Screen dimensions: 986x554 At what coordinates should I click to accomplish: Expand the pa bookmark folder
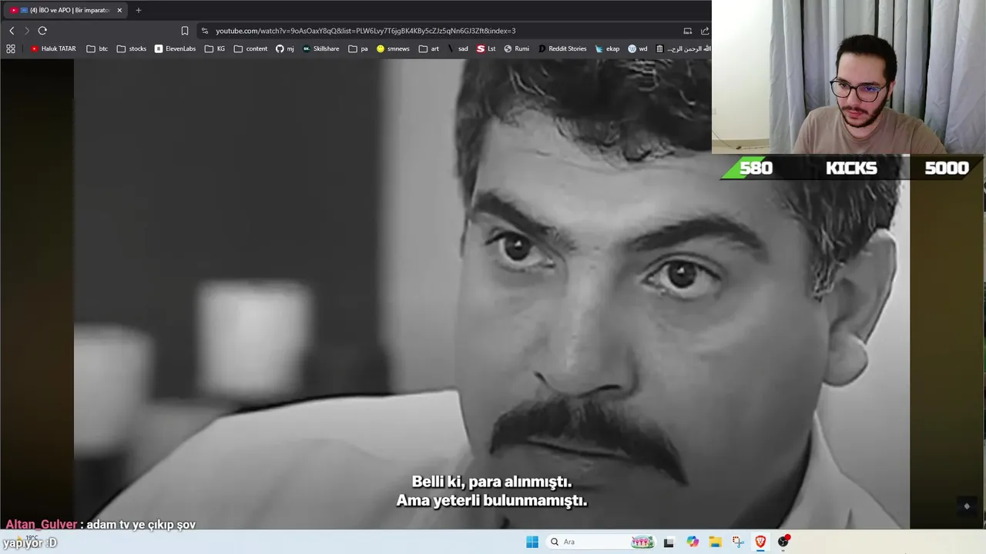[358, 48]
